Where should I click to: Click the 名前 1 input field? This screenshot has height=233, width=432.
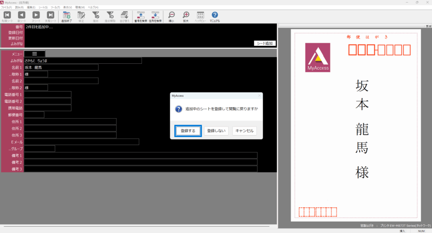tap(61, 67)
